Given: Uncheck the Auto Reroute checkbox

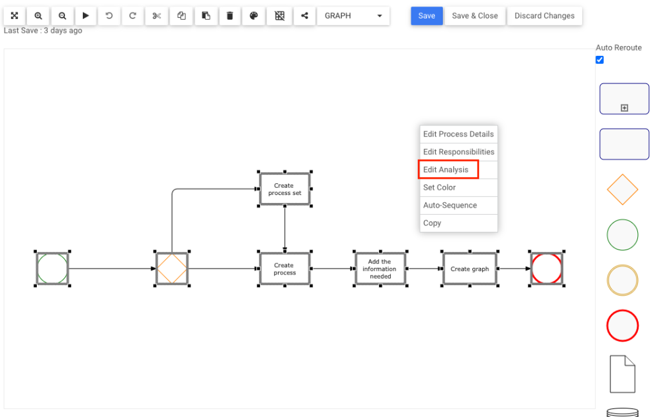Looking at the screenshot, I should 600,60.
